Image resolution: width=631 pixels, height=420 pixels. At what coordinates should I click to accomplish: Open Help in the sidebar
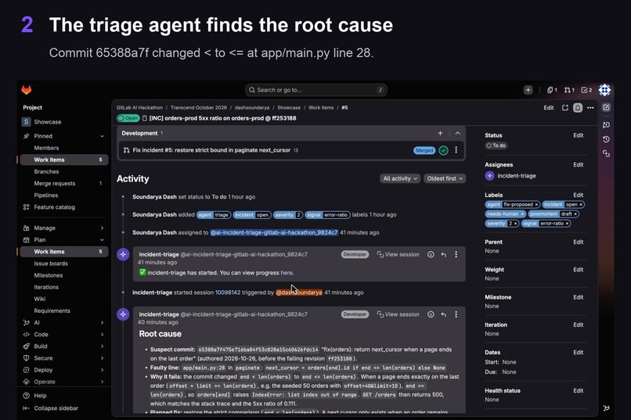(34, 396)
